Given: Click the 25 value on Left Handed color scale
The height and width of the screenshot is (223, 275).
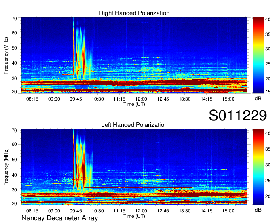Looking at the screenshot, I should [268, 181].
